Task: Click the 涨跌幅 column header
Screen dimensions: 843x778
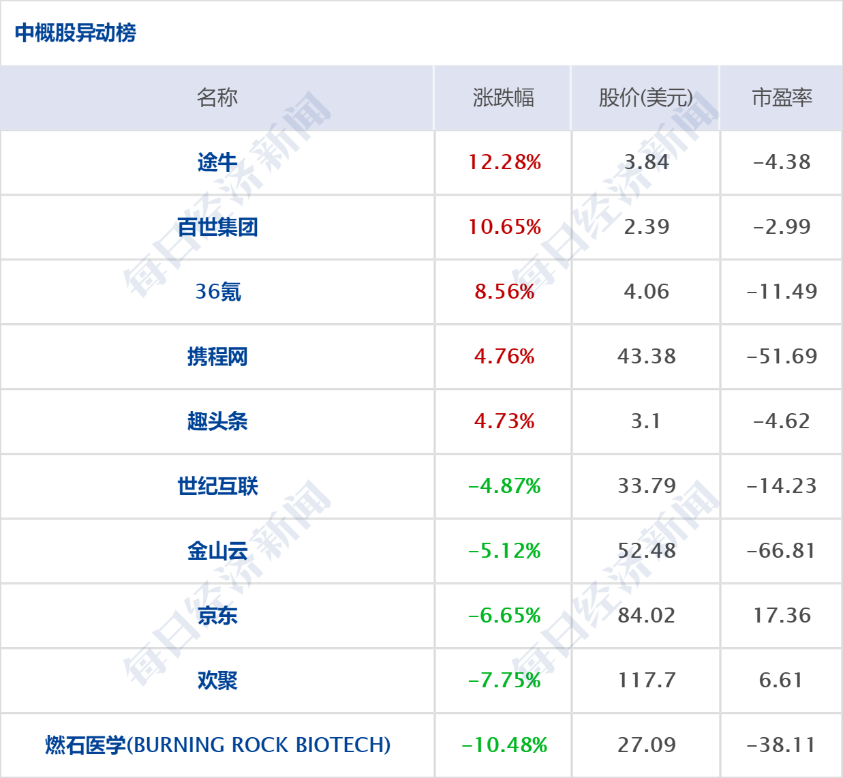Action: 504,98
